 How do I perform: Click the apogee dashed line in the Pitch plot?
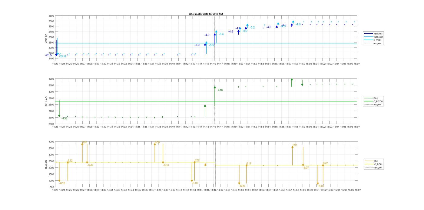[x=215, y=102]
